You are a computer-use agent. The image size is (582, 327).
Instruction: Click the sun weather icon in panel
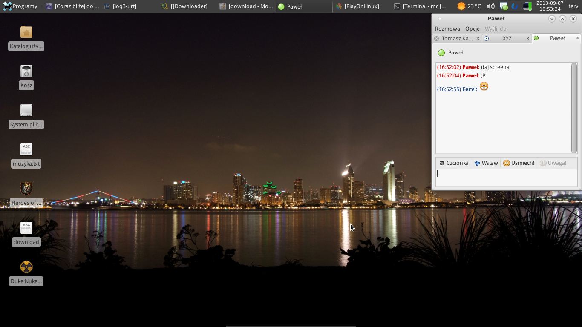click(x=461, y=6)
